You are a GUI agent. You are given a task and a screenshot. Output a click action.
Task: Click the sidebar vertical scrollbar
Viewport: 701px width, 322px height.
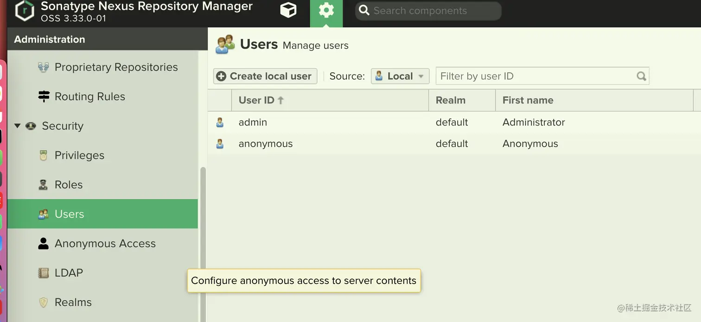click(x=203, y=232)
